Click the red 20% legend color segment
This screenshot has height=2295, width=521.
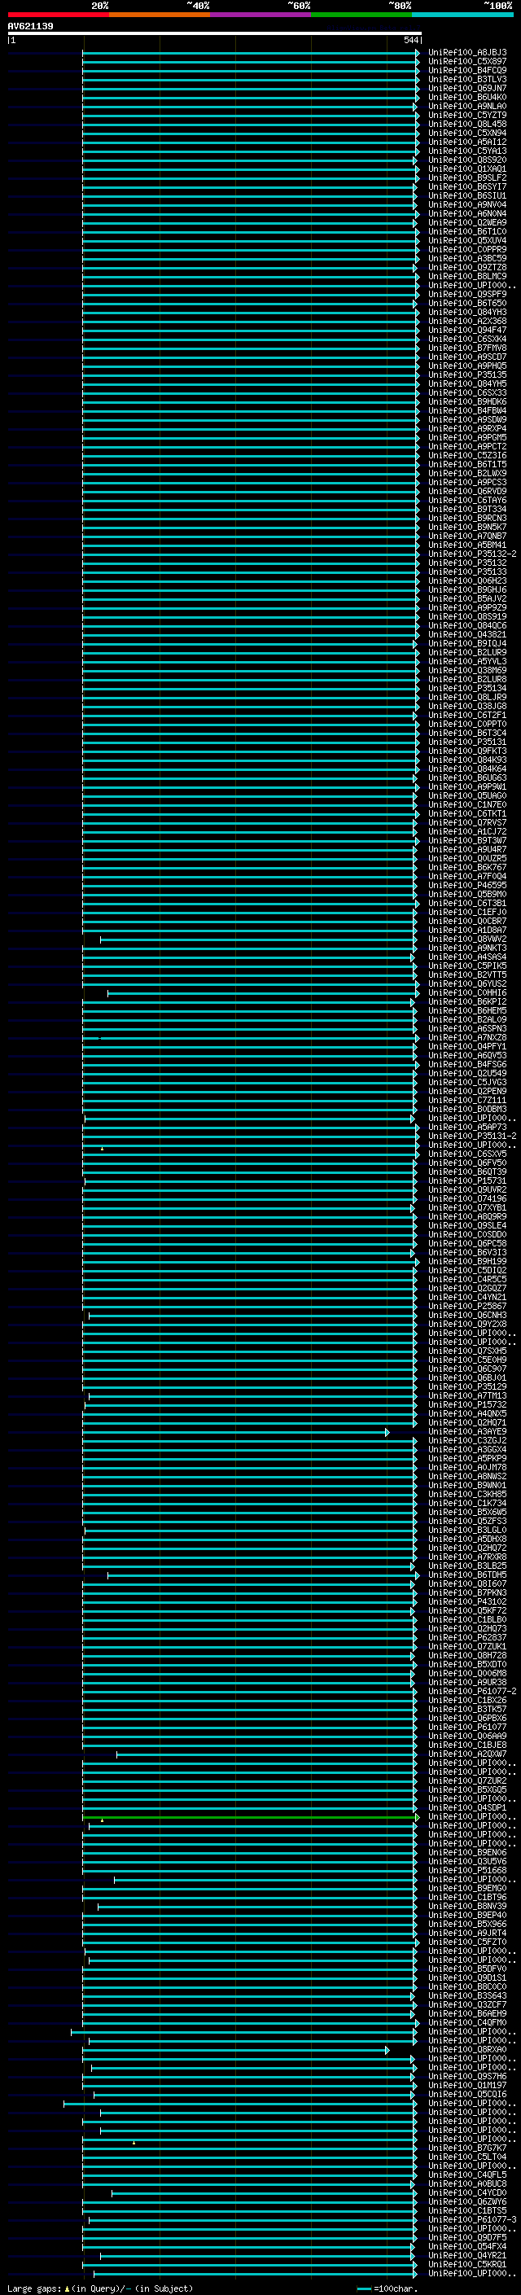pyautogui.click(x=59, y=15)
